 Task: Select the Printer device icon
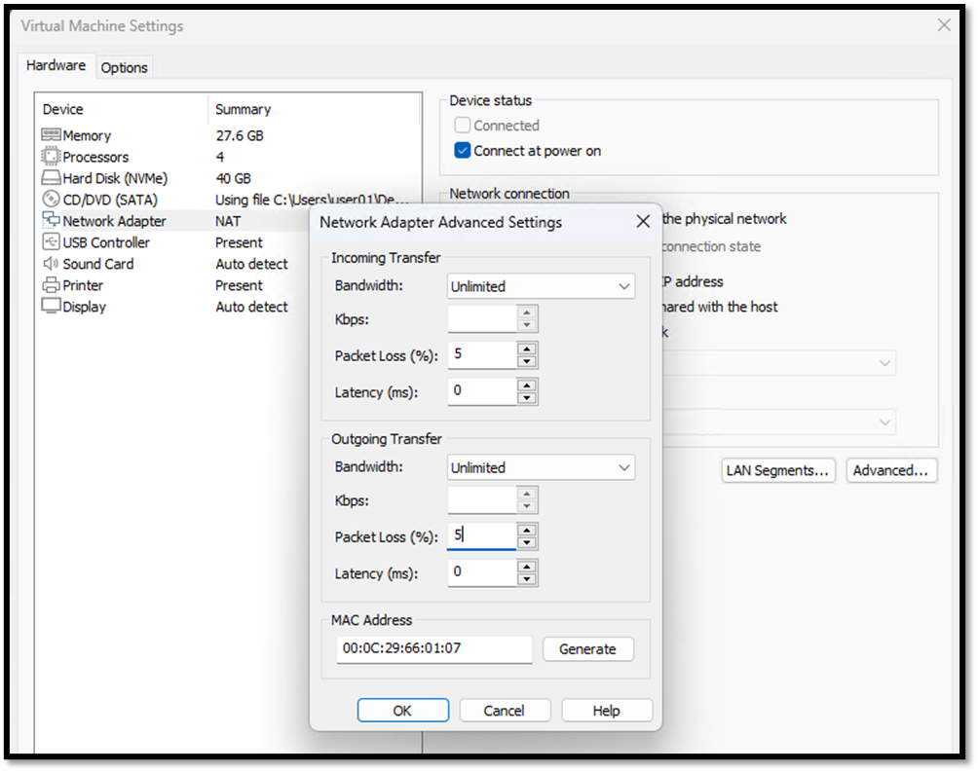[50, 284]
